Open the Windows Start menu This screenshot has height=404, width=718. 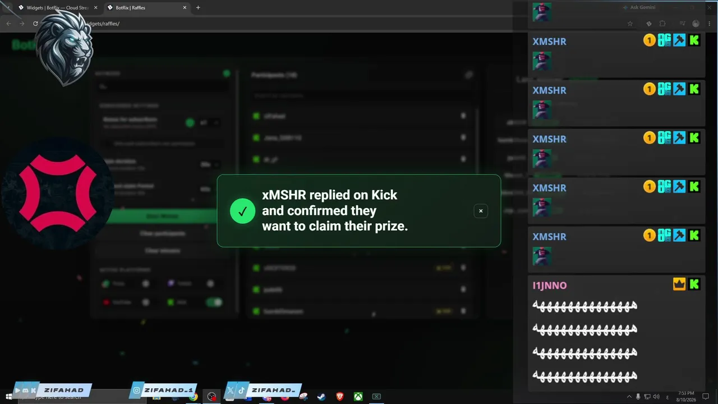[8, 397]
